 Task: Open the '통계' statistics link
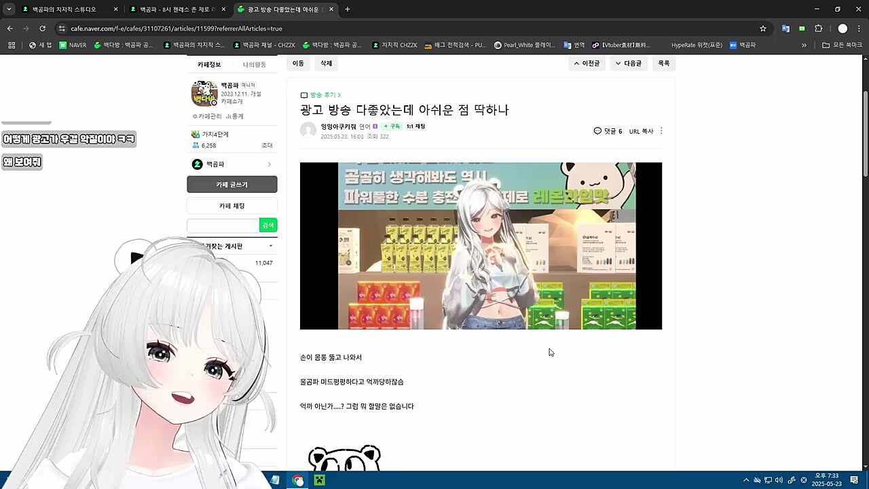pyautogui.click(x=235, y=116)
